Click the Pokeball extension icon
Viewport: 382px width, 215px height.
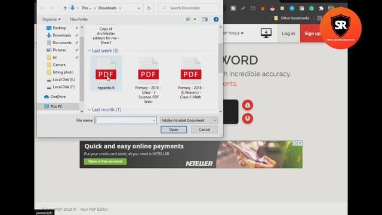pyautogui.click(x=272, y=8)
